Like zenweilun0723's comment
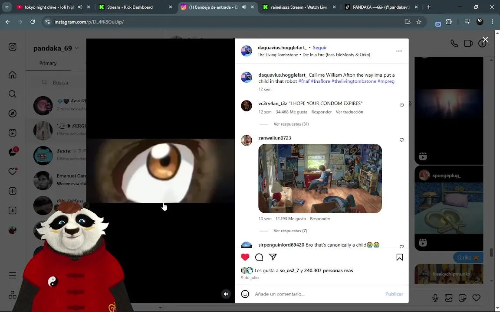The width and height of the screenshot is (500, 312). (x=401, y=140)
